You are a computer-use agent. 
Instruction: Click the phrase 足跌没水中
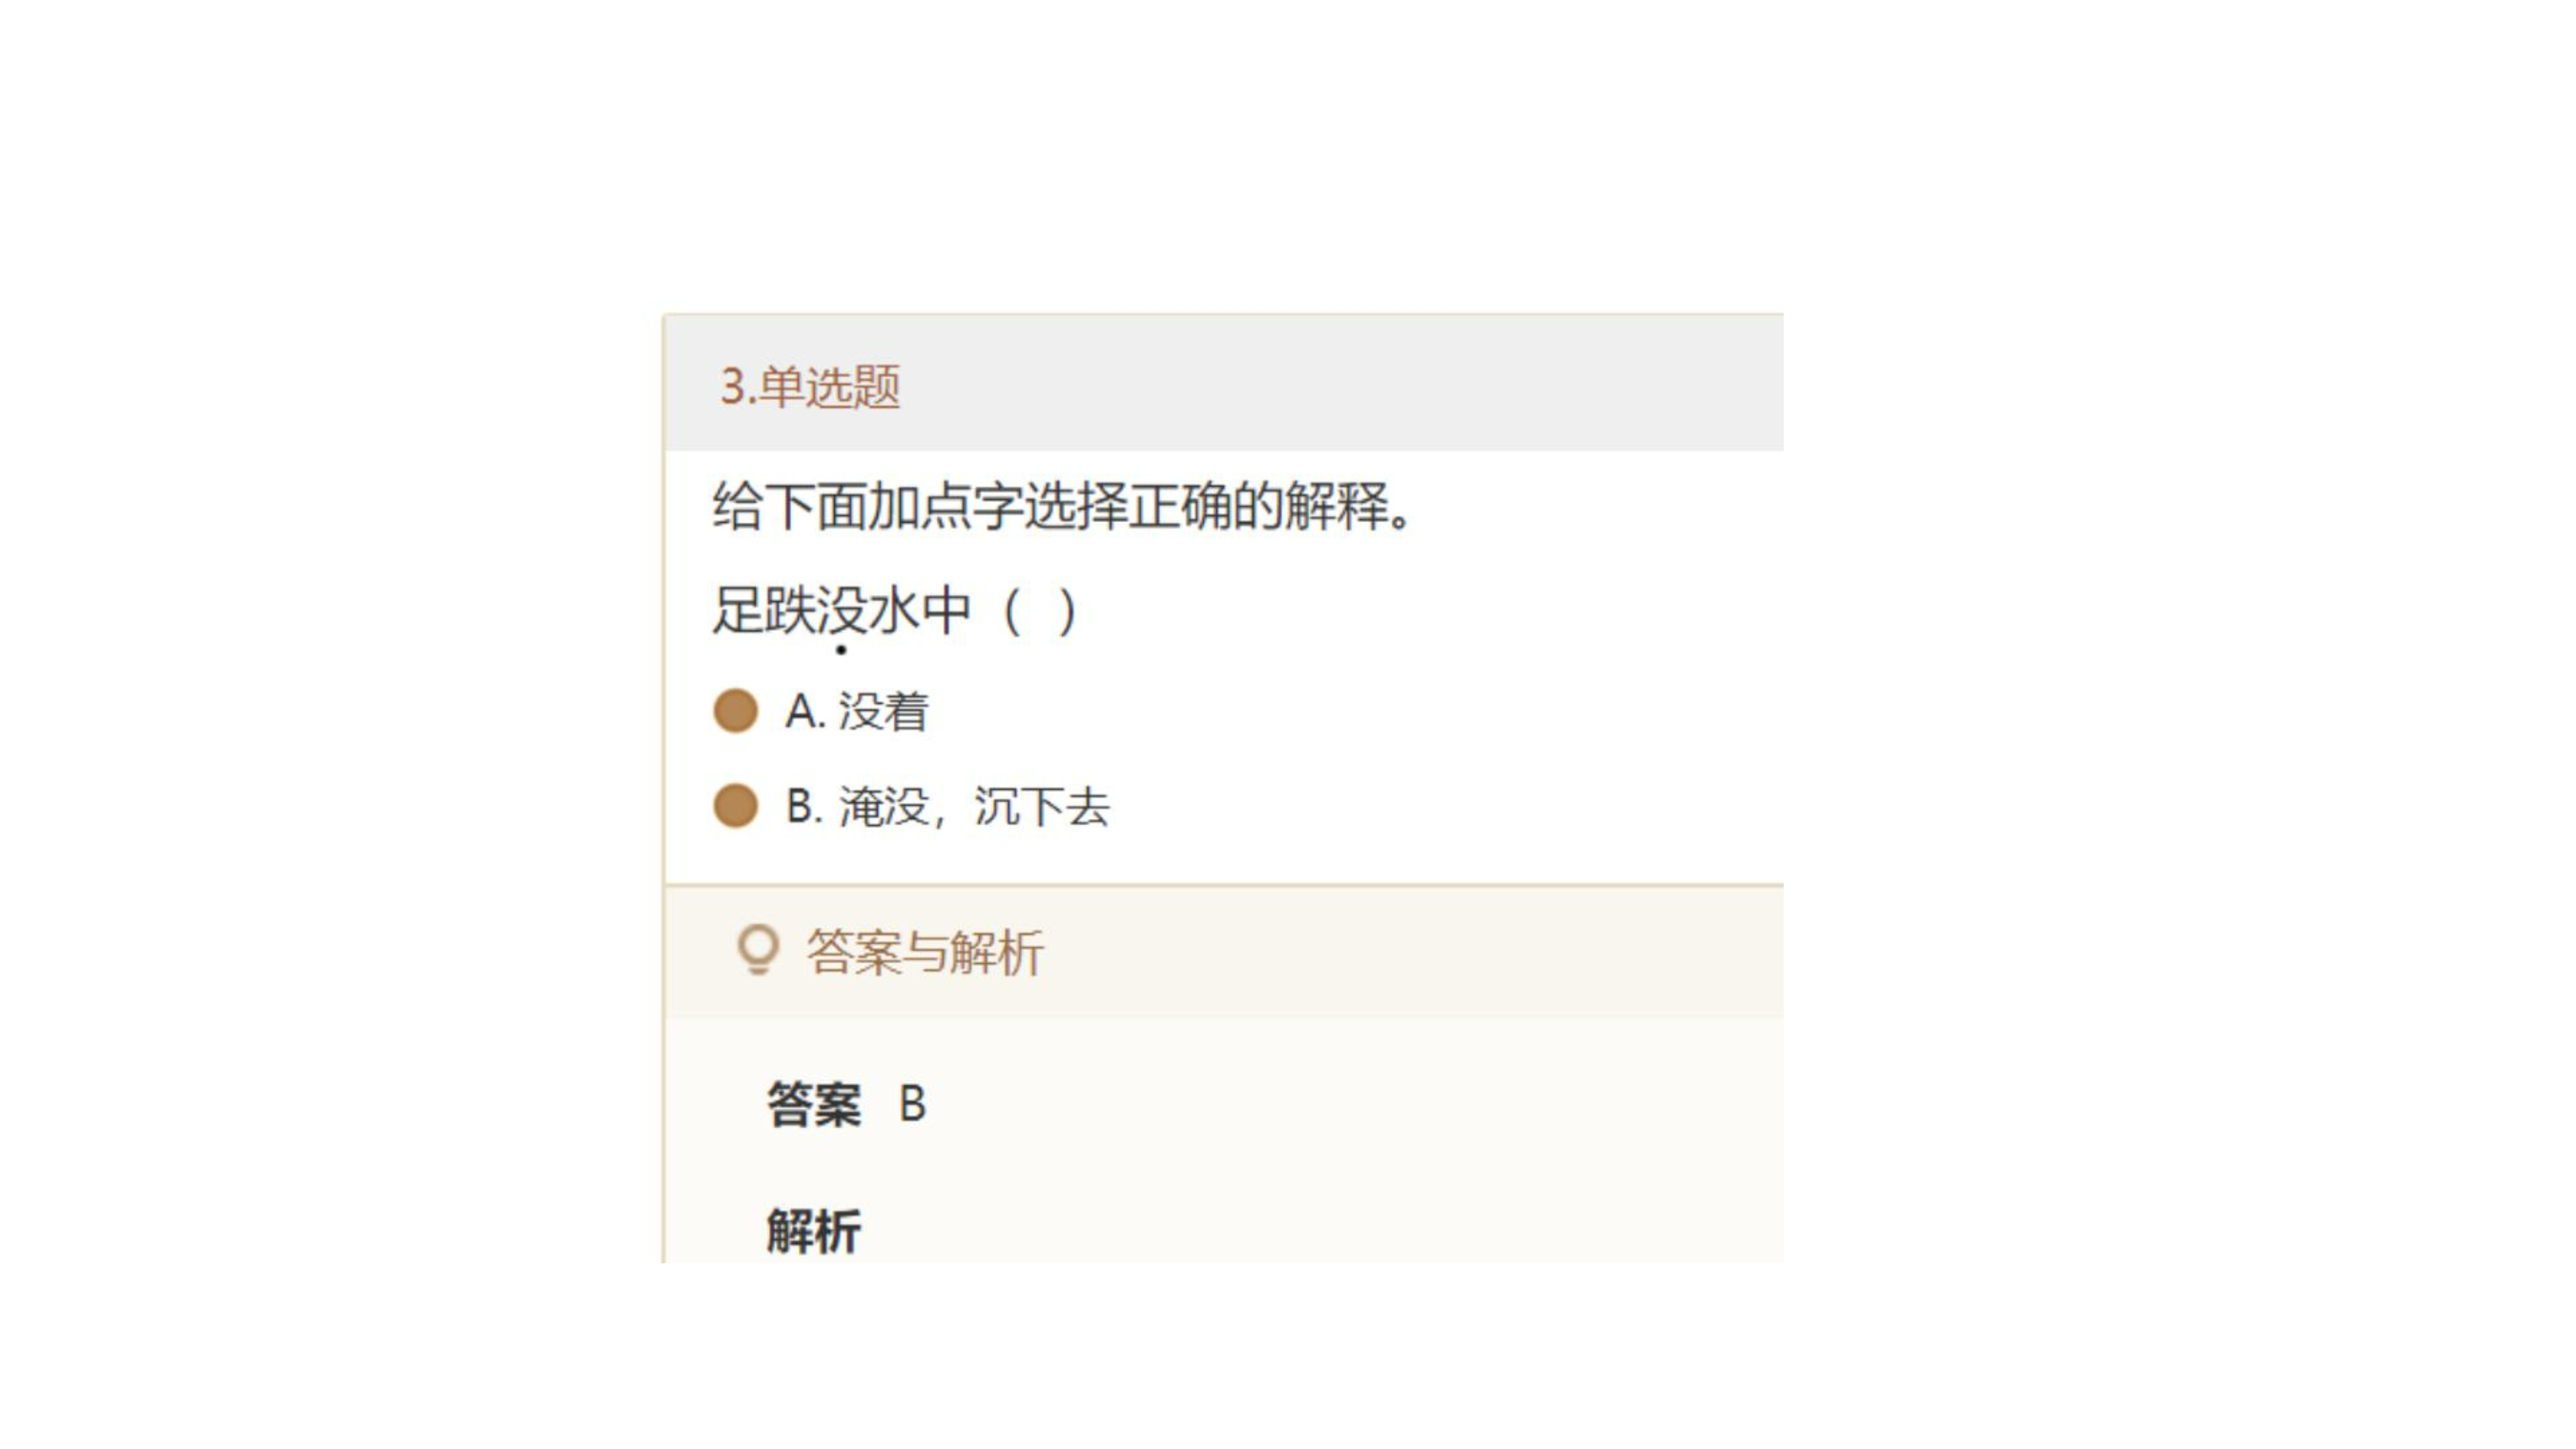coord(841,611)
